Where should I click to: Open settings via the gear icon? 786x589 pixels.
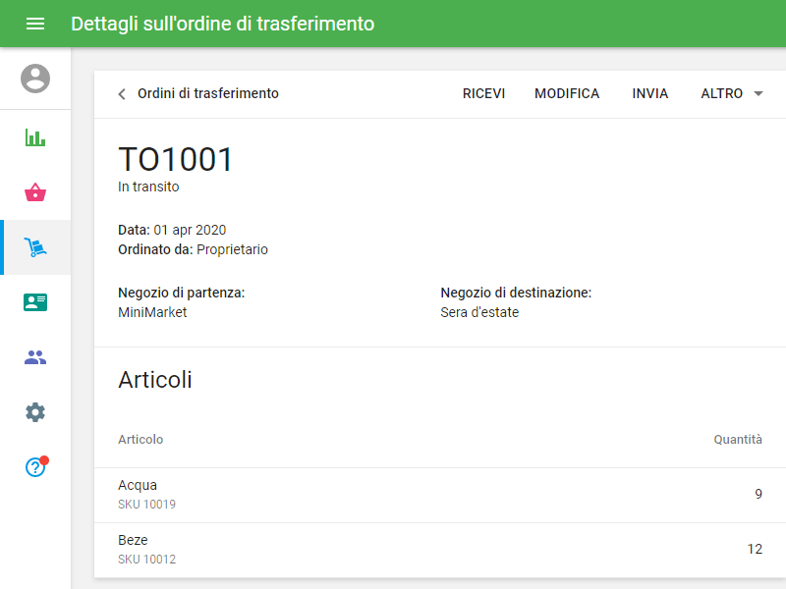click(x=35, y=412)
